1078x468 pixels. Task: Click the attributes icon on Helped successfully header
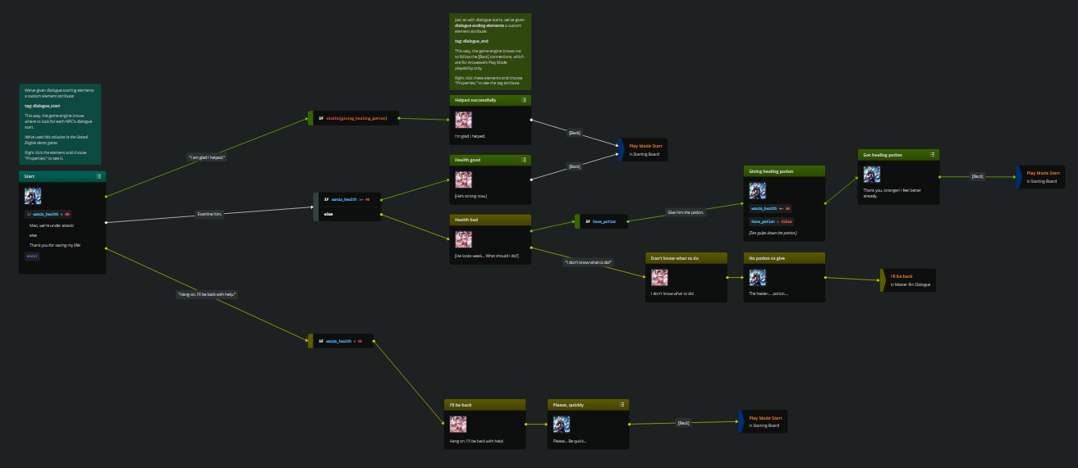click(524, 100)
